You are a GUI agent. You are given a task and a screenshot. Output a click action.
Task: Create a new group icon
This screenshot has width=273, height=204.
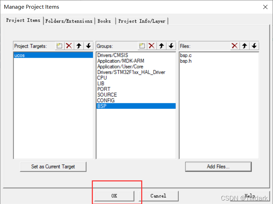pos(142,46)
